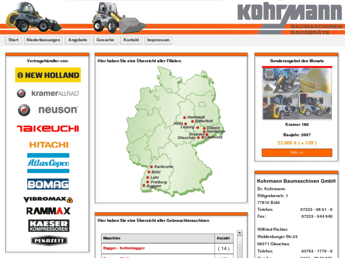
Task: Select the Chemnitz branch marker
Action: pos(203,137)
